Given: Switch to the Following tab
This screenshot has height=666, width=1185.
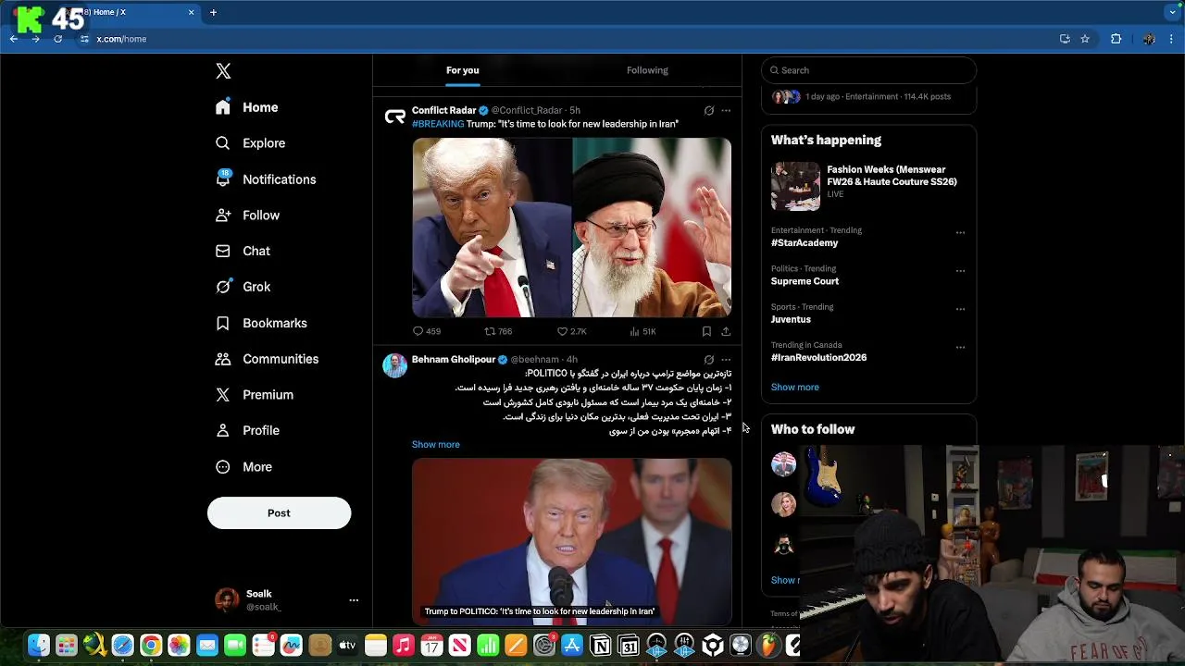Looking at the screenshot, I should point(647,70).
